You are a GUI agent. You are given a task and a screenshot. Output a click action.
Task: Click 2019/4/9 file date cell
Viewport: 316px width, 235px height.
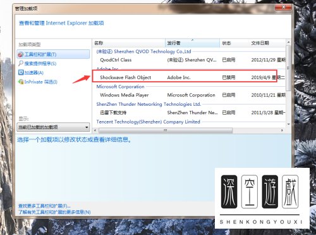267,77
